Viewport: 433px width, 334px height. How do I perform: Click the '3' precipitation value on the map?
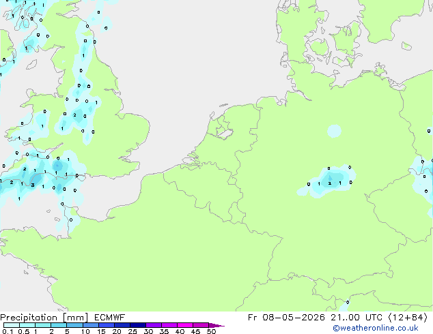(x=33, y=185)
